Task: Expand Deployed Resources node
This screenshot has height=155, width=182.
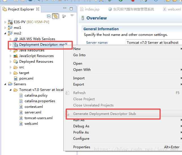Action: [10, 62]
